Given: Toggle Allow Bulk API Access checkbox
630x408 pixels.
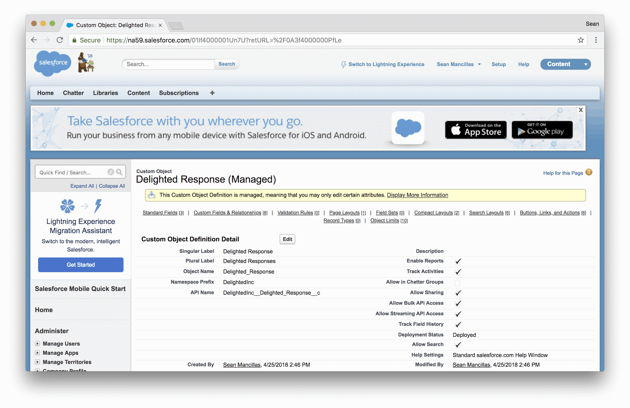Looking at the screenshot, I should [x=458, y=304].
